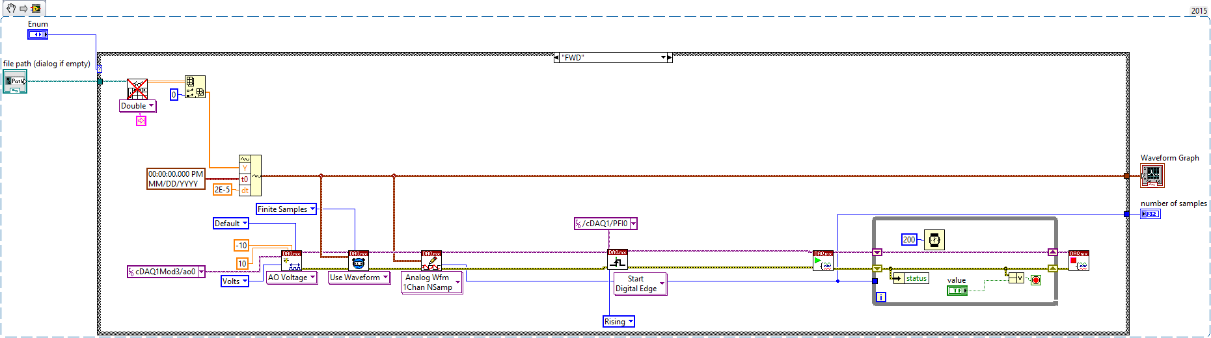Viewport: 1211px width, 338px height.
Task: Go to previous case with left arrow
Action: point(556,58)
